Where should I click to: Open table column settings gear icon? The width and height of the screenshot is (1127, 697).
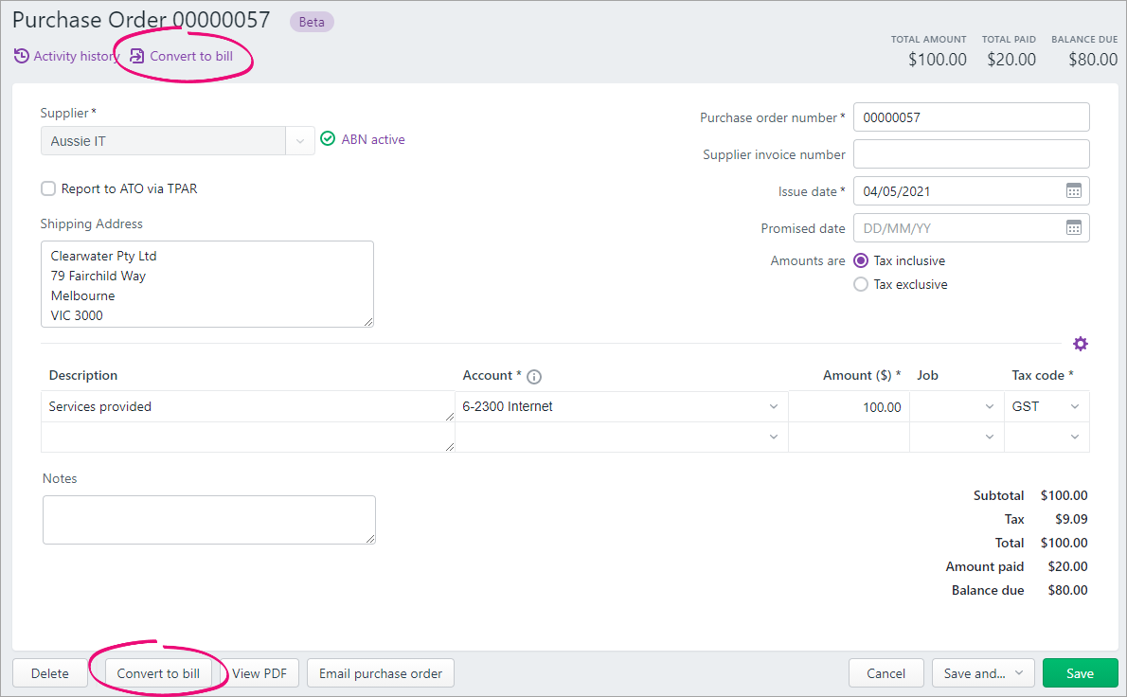[x=1081, y=344]
